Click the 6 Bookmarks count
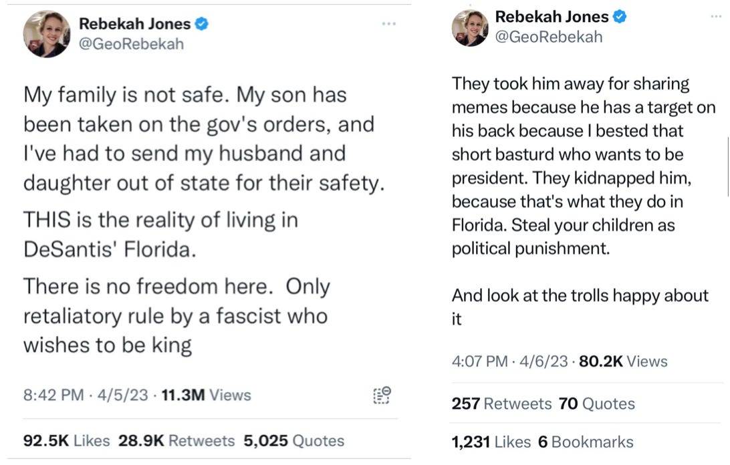The height and width of the screenshot is (465, 730). [586, 442]
